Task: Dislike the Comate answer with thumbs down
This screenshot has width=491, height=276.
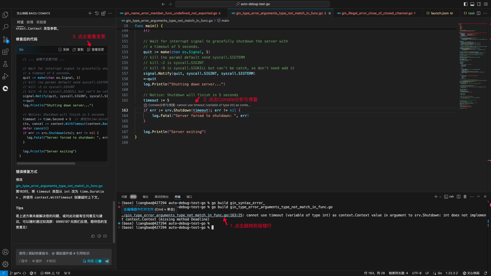Action: pos(99,236)
